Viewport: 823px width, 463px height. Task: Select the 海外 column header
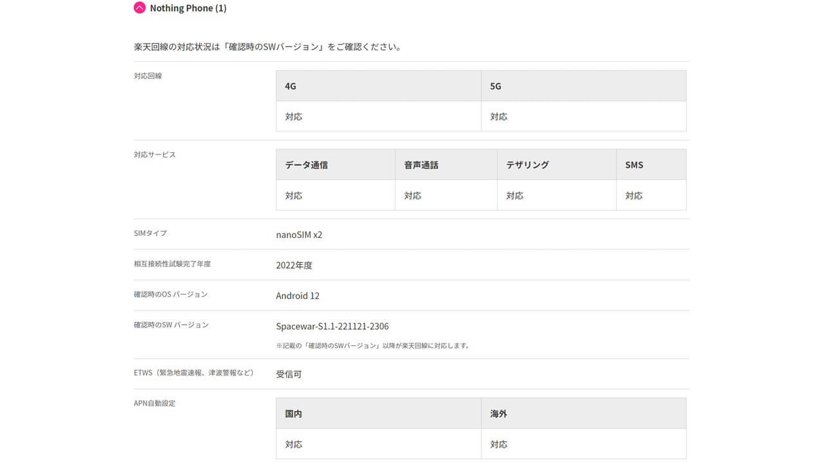[x=497, y=413]
